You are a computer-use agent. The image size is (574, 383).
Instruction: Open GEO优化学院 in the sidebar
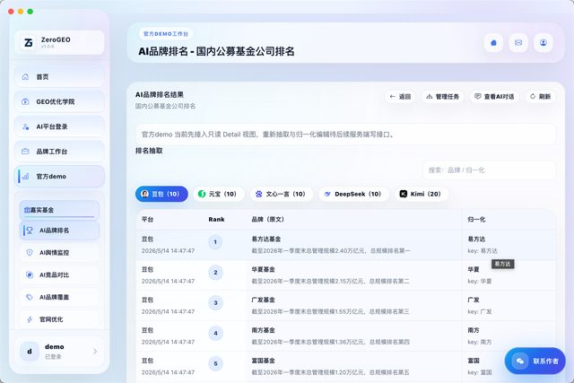coord(59,101)
